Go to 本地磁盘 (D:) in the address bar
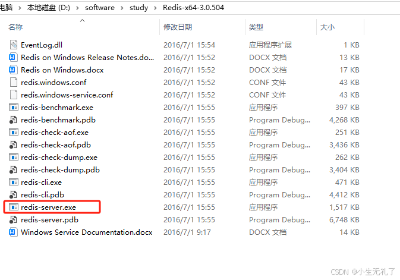 (49, 8)
